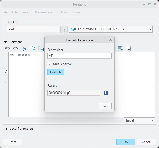
Task: Insert minus operator into relation
Action: [6, 60]
